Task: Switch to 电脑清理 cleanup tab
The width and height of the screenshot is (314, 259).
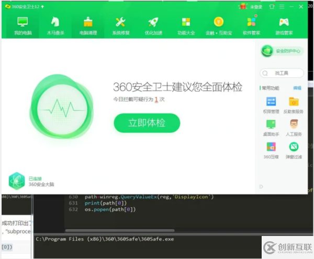Action: coord(88,26)
